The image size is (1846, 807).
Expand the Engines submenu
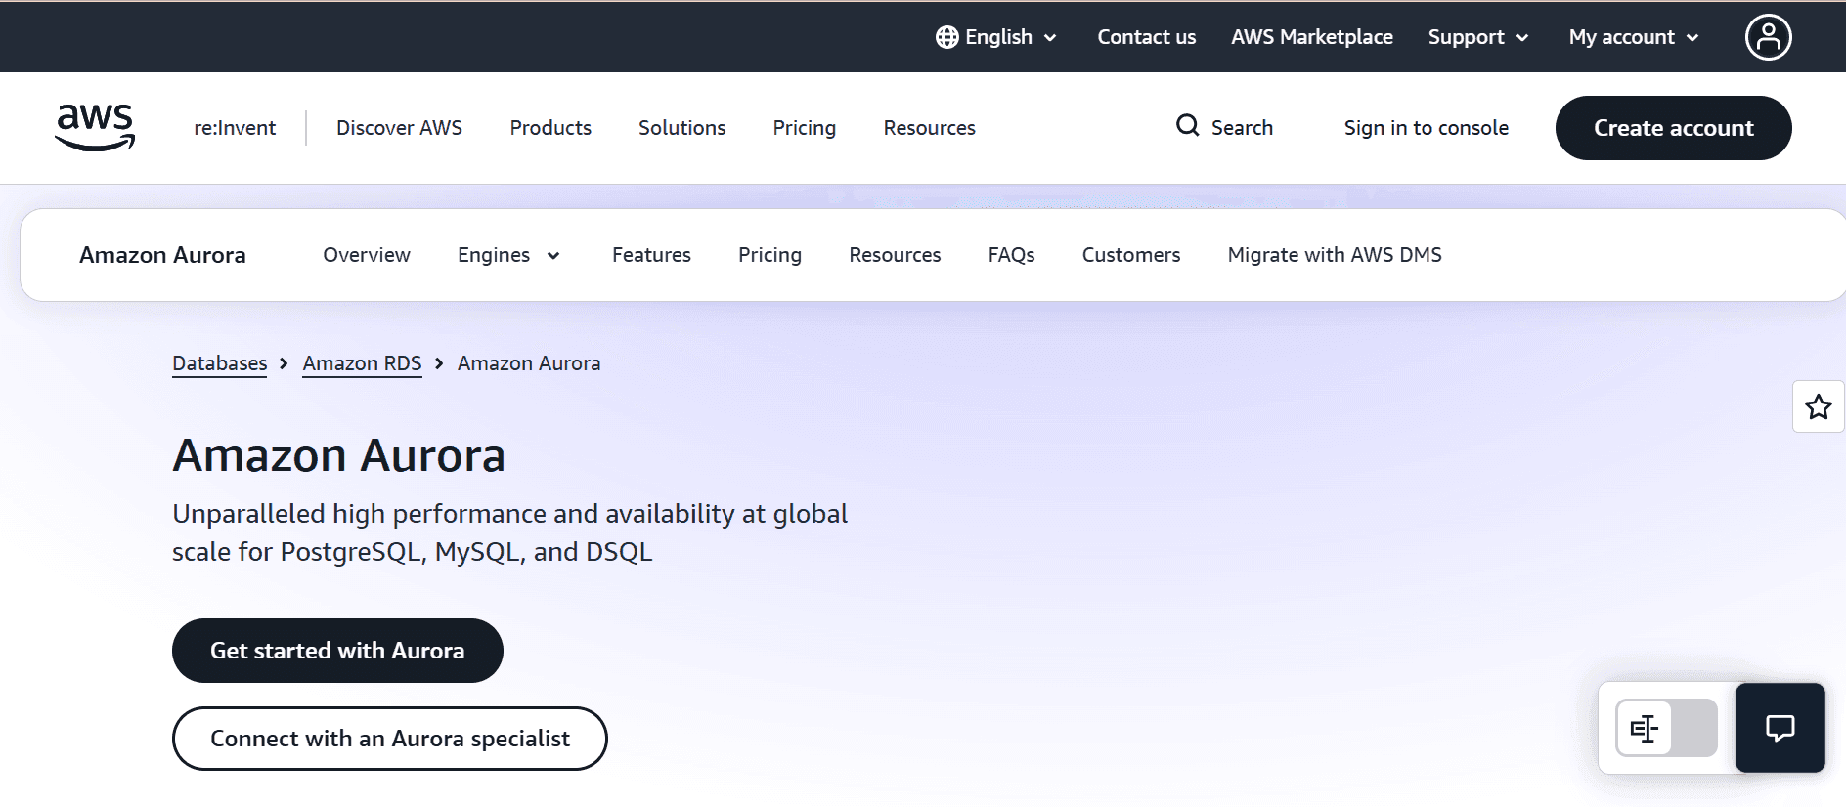point(508,255)
